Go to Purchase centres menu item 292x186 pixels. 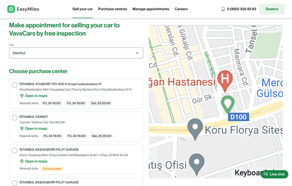[x=112, y=9]
